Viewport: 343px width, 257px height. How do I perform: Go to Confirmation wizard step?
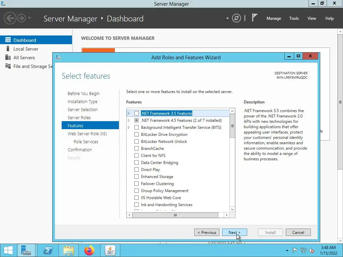(80, 150)
